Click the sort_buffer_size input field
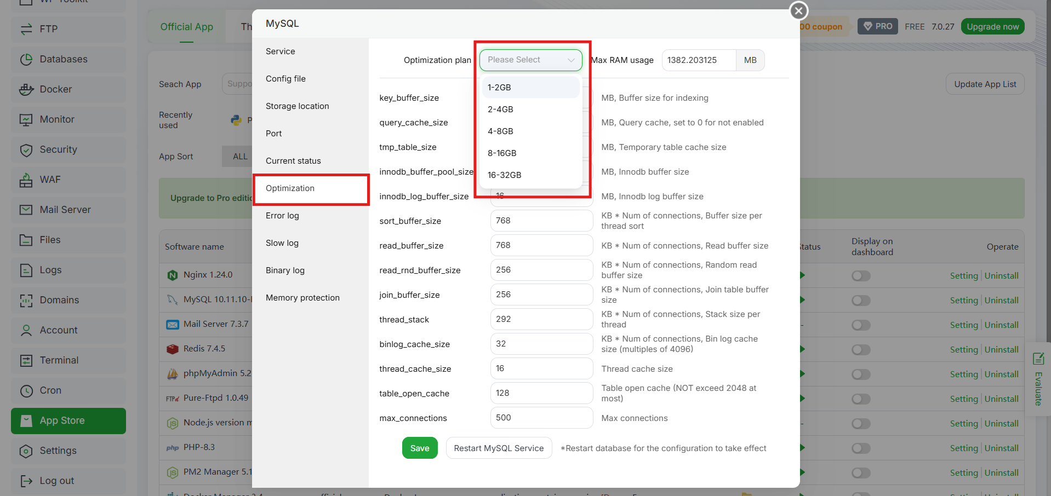The width and height of the screenshot is (1051, 496). 541,221
